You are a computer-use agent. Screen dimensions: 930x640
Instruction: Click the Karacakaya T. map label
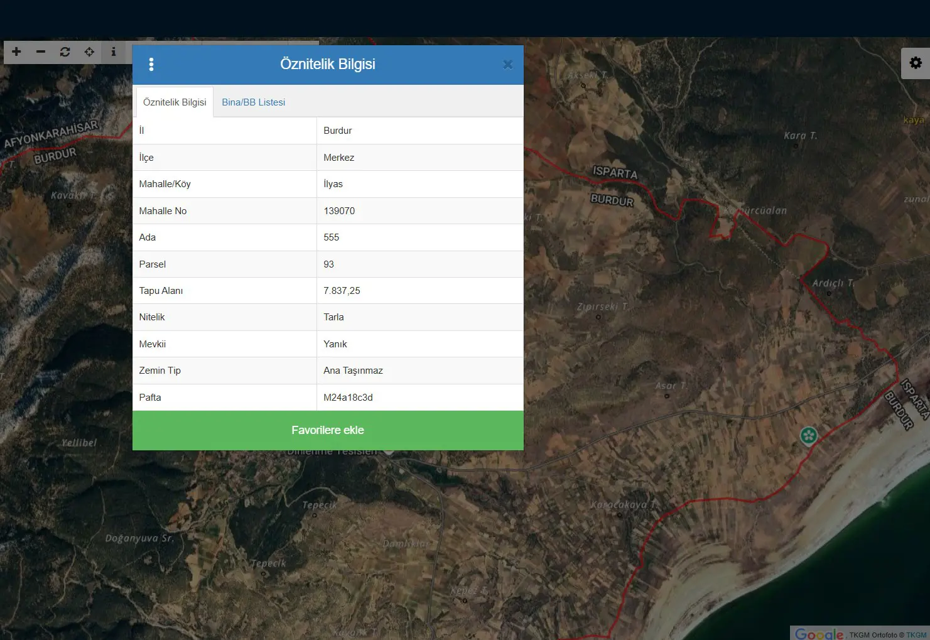pos(623,505)
